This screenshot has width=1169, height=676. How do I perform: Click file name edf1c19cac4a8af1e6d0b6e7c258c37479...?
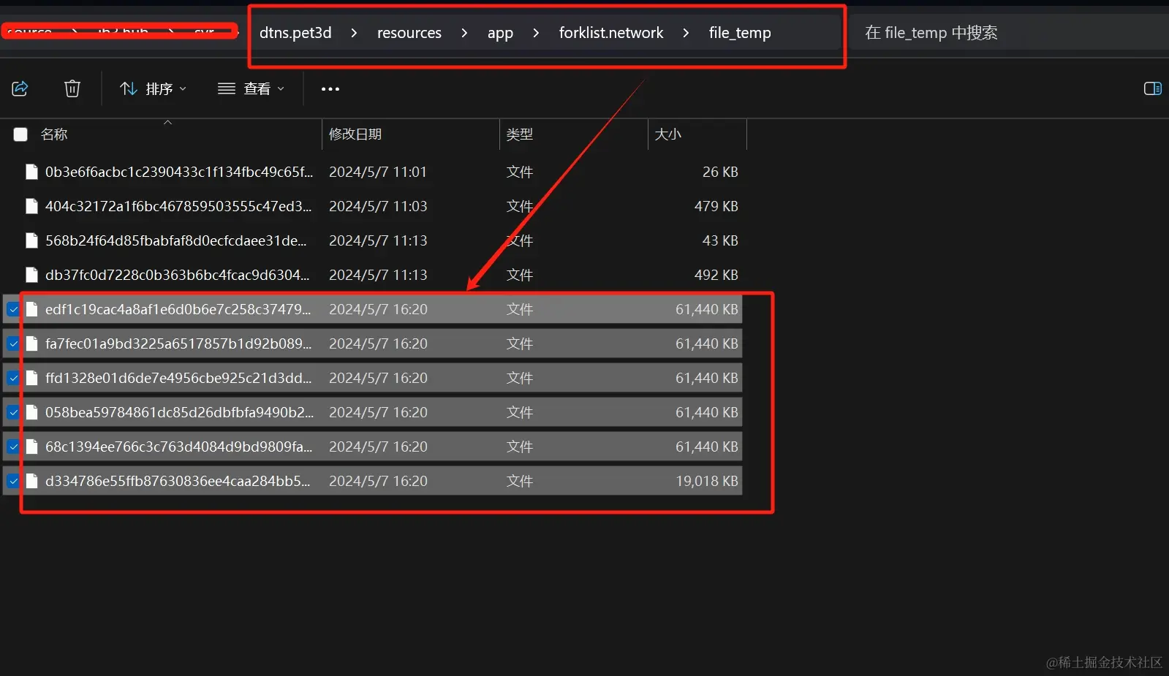point(178,309)
